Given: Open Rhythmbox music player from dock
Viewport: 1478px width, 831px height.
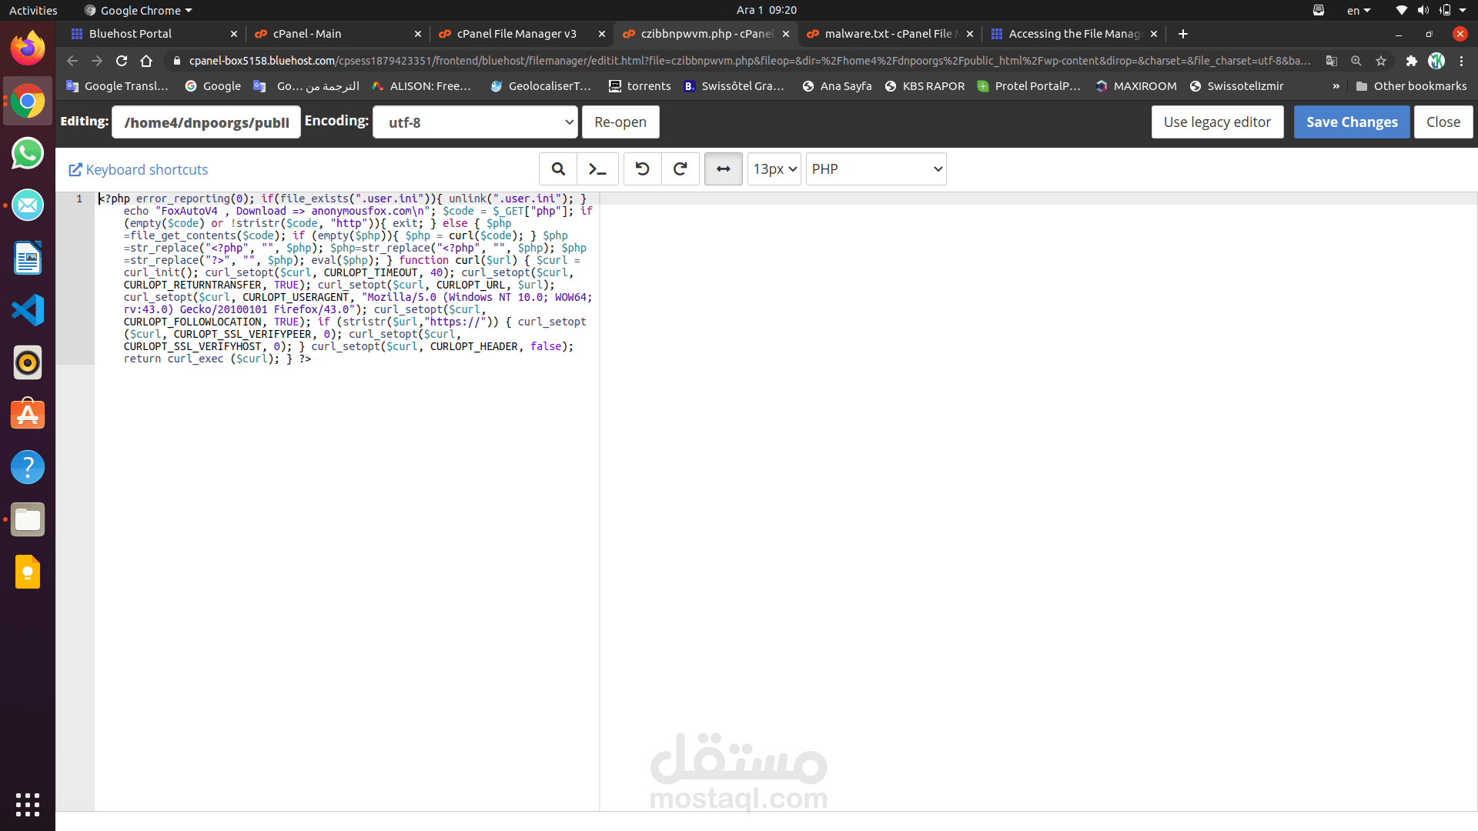Looking at the screenshot, I should (28, 362).
